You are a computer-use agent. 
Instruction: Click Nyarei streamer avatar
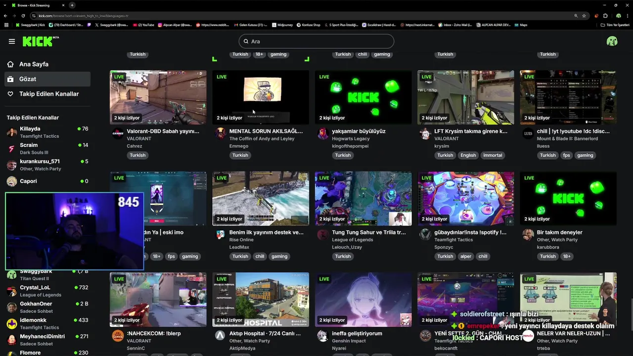point(323,336)
